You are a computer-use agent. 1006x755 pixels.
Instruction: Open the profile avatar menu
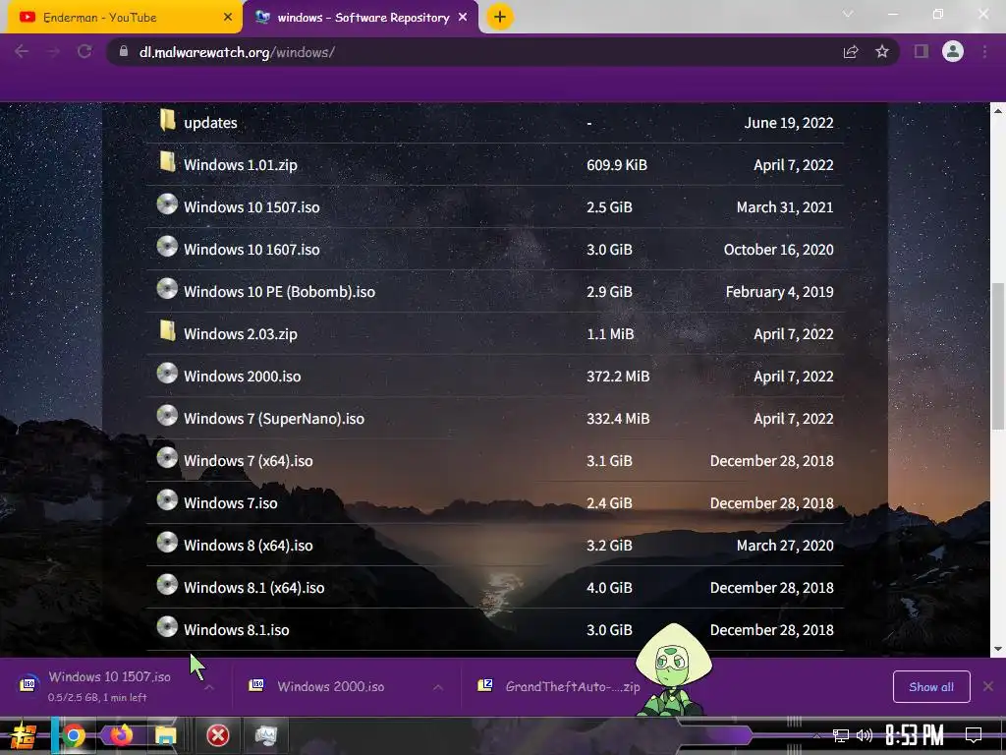[953, 51]
